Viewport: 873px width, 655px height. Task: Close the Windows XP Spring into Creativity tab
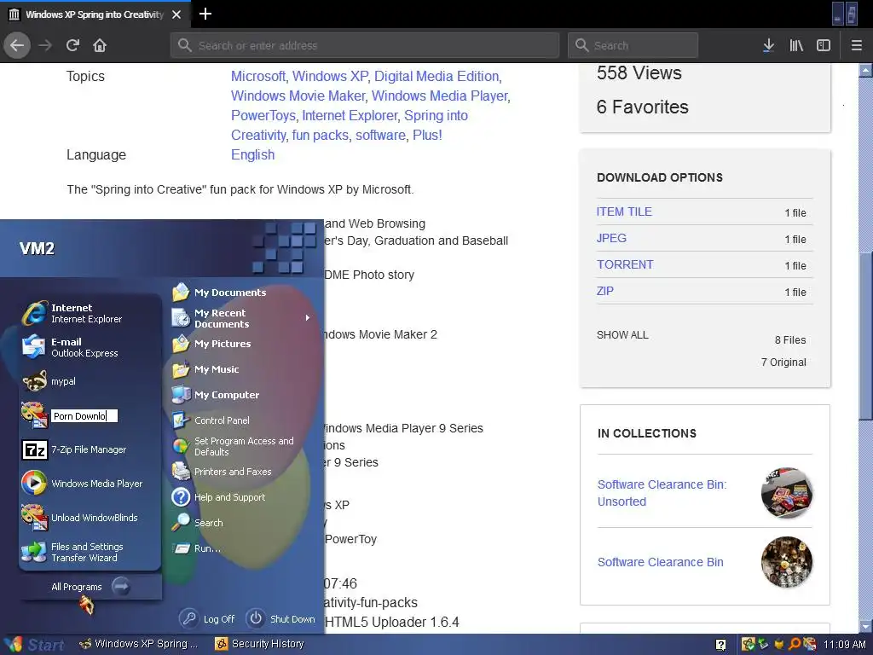(176, 14)
